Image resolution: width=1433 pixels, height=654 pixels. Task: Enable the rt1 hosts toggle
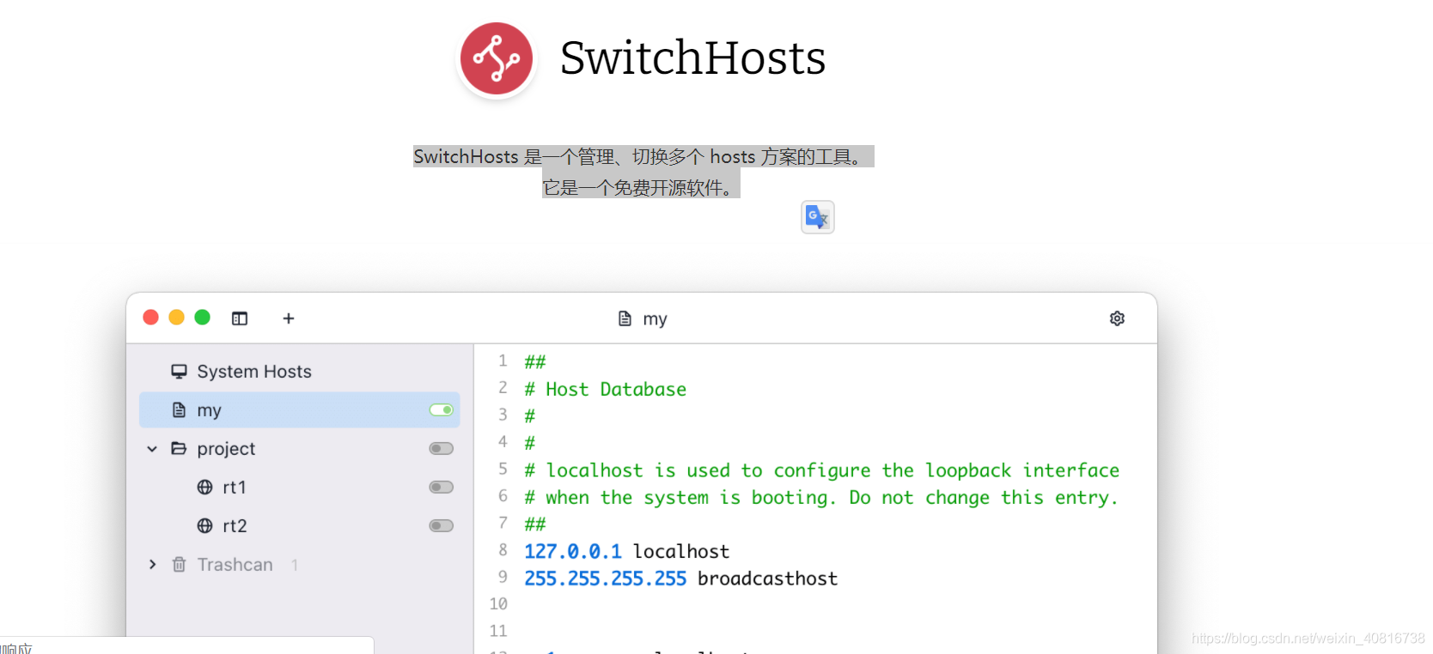tap(442, 487)
